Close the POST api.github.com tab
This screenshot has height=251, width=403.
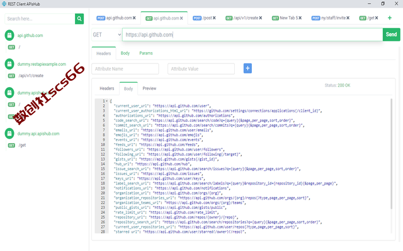click(134, 18)
